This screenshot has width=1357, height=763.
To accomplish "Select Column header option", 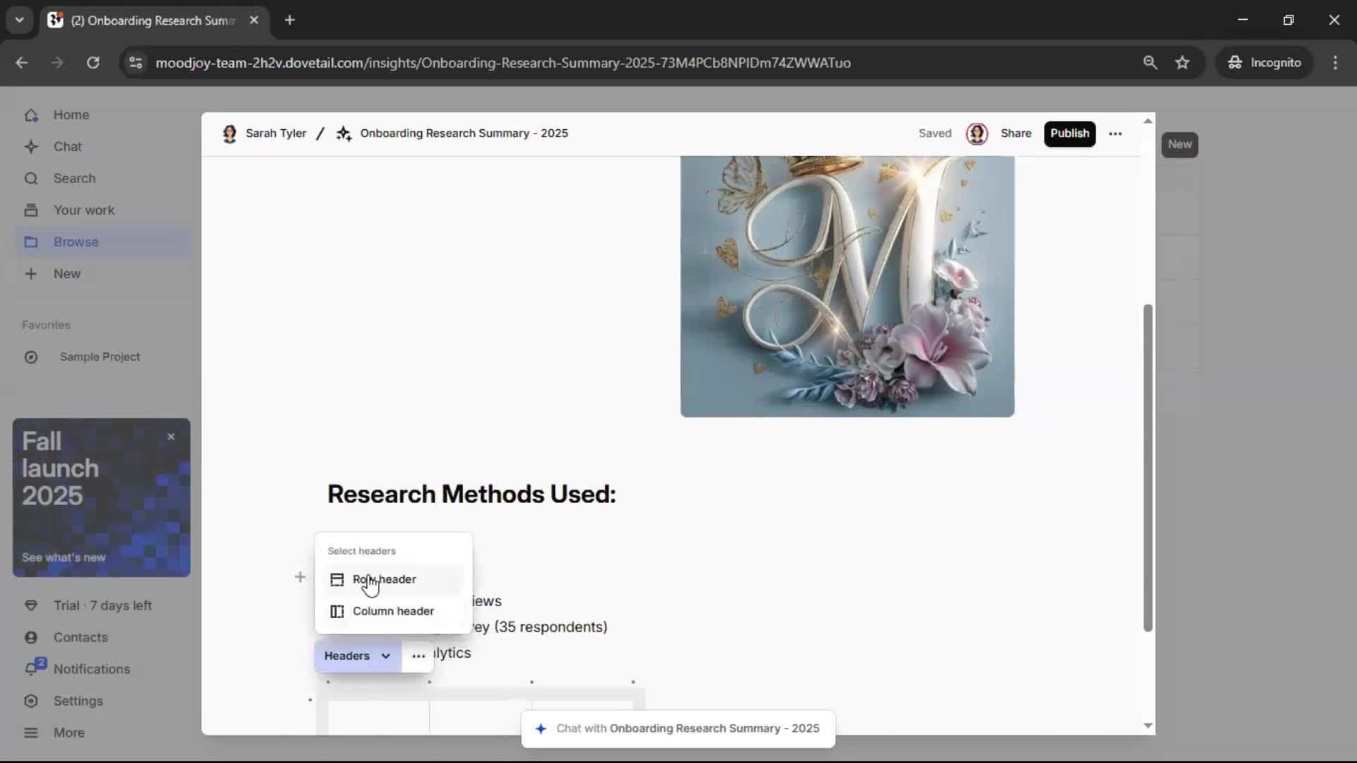I will (x=393, y=611).
